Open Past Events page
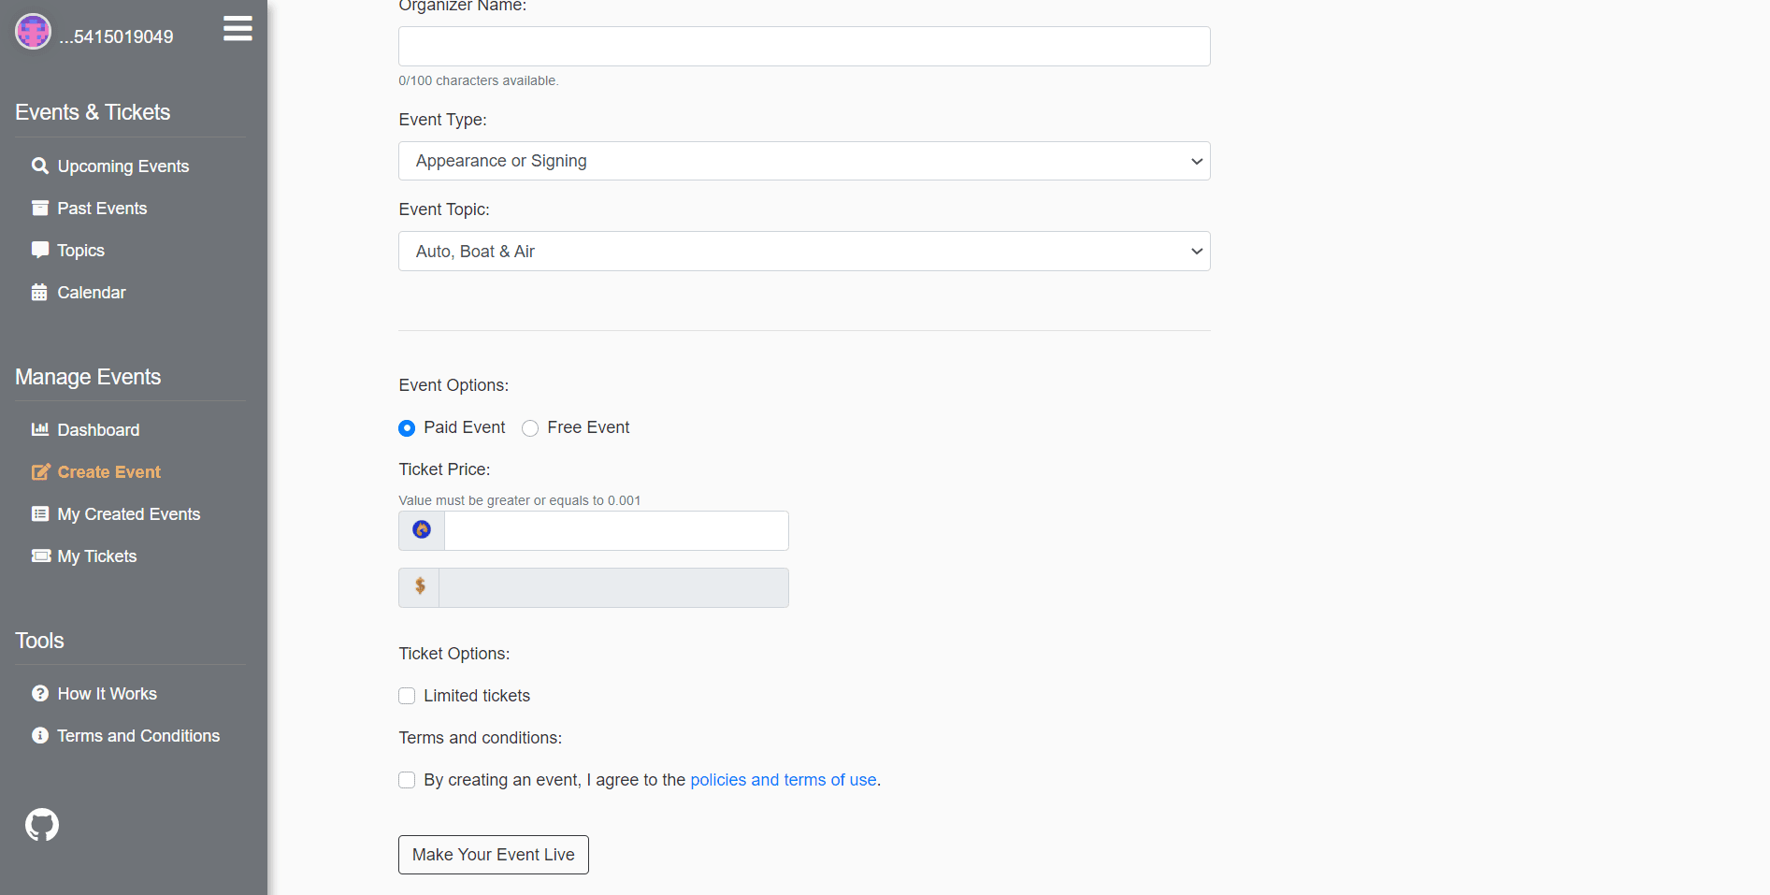Screen dimensions: 1770x895 [102, 208]
